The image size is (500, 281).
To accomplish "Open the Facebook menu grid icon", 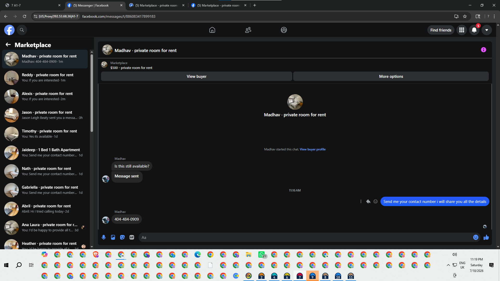I will (462, 30).
